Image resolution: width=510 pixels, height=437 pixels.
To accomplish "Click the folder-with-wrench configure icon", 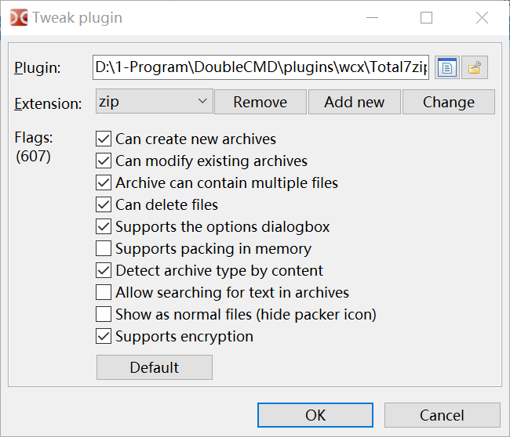I will pos(474,67).
